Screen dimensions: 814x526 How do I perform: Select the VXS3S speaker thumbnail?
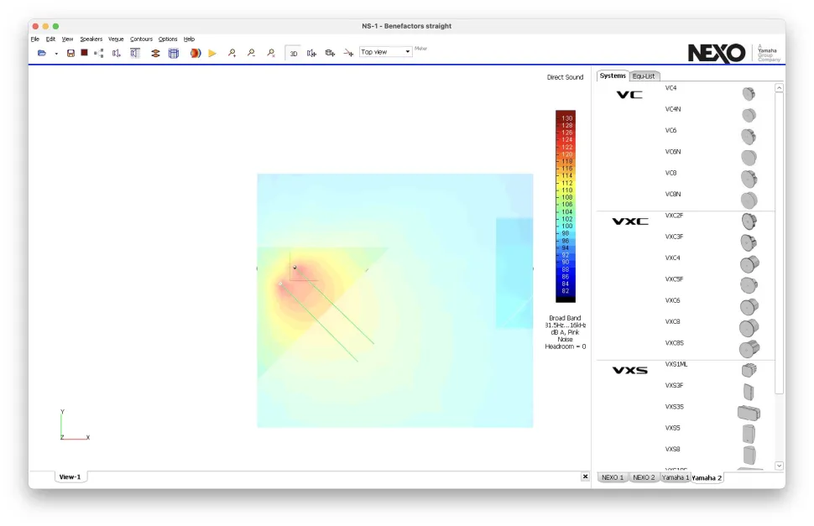749,412
